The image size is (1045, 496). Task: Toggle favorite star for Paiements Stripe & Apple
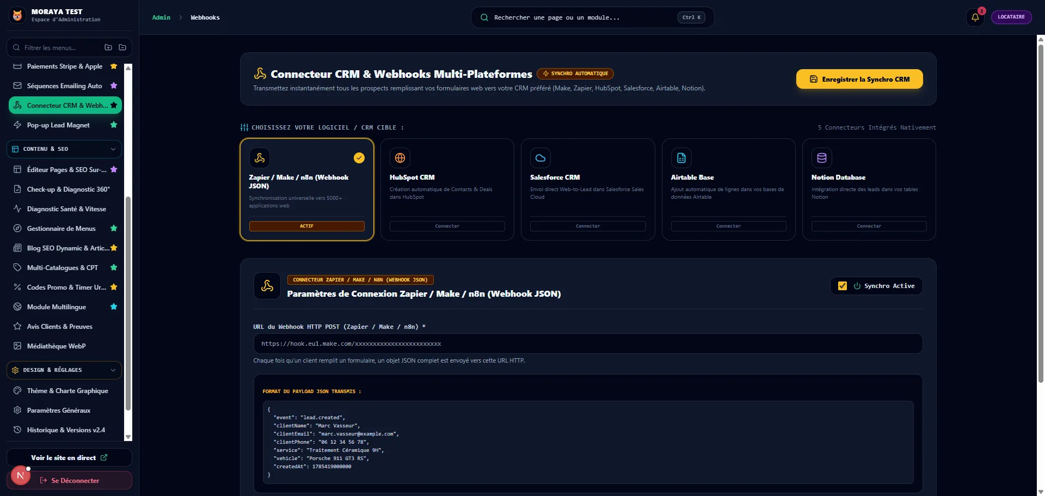[114, 66]
